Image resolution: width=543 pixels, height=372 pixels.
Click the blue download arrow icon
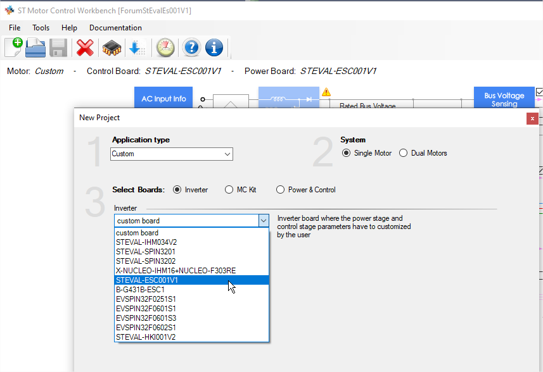(137, 47)
